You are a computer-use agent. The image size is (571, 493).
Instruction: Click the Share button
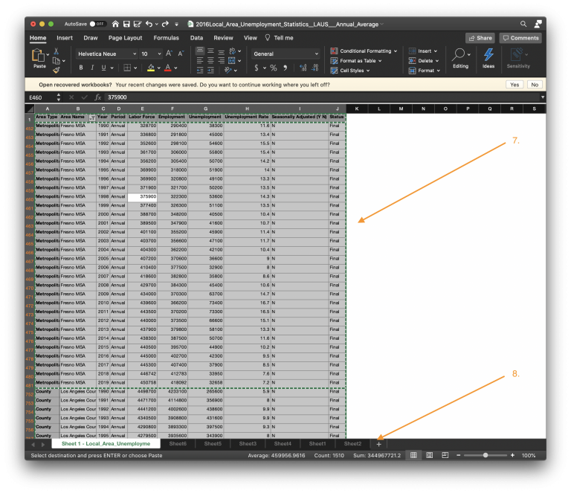(480, 38)
